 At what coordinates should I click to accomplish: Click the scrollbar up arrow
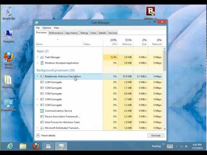pos(165,48)
